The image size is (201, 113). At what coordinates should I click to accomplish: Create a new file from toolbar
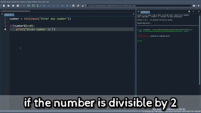pyautogui.click(x=4, y=6)
